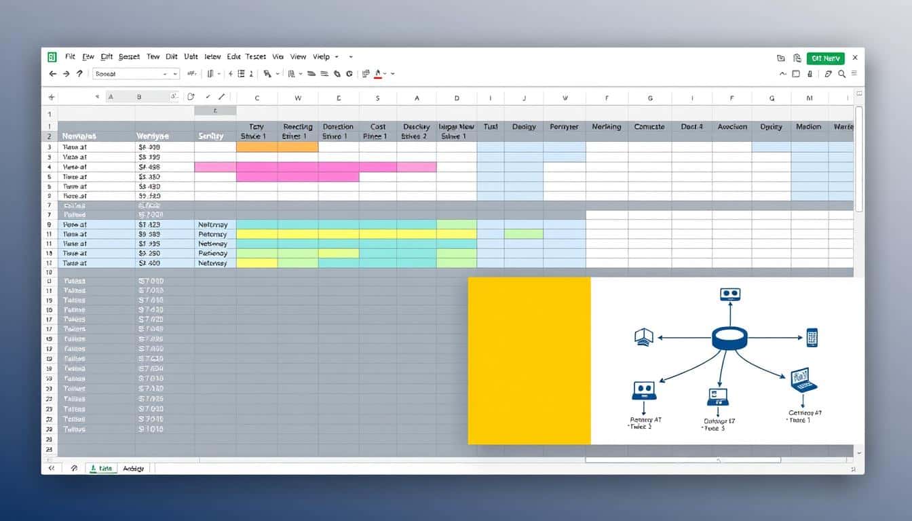Open the 'Tew' menu
The height and width of the screenshot is (521, 912).
[153, 58]
